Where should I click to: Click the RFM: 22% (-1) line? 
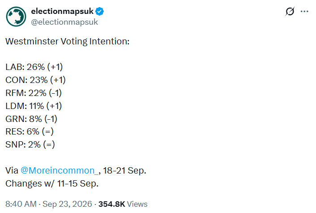coord(34,93)
